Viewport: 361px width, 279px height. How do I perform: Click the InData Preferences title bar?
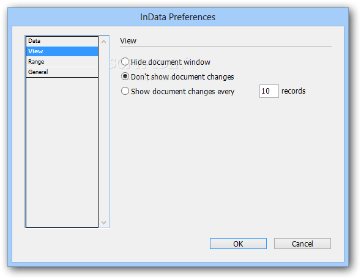[x=177, y=17]
